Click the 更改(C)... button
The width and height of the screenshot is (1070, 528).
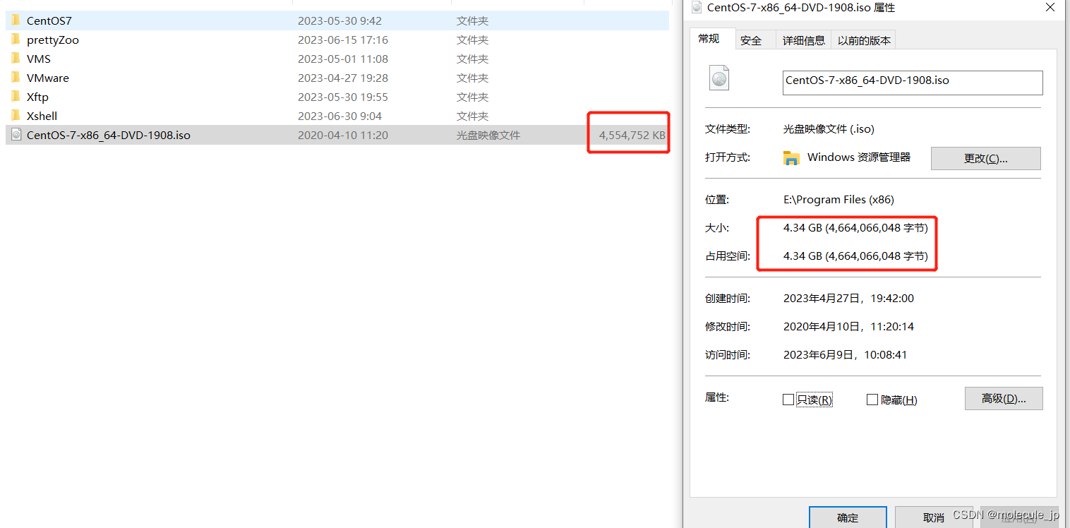pyautogui.click(x=986, y=158)
